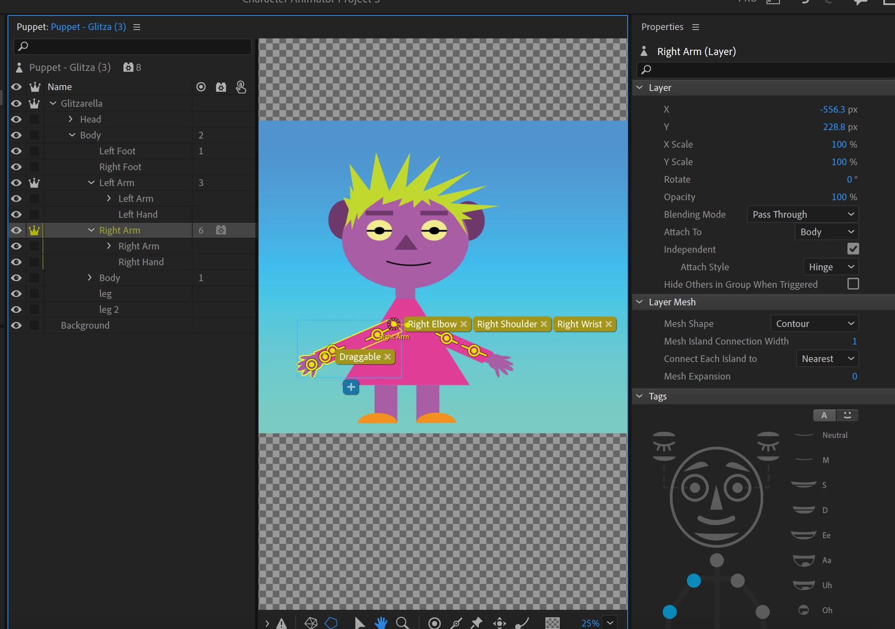895x629 pixels.
Task: Open the Mesh Shape Contour dropdown
Action: coord(814,324)
